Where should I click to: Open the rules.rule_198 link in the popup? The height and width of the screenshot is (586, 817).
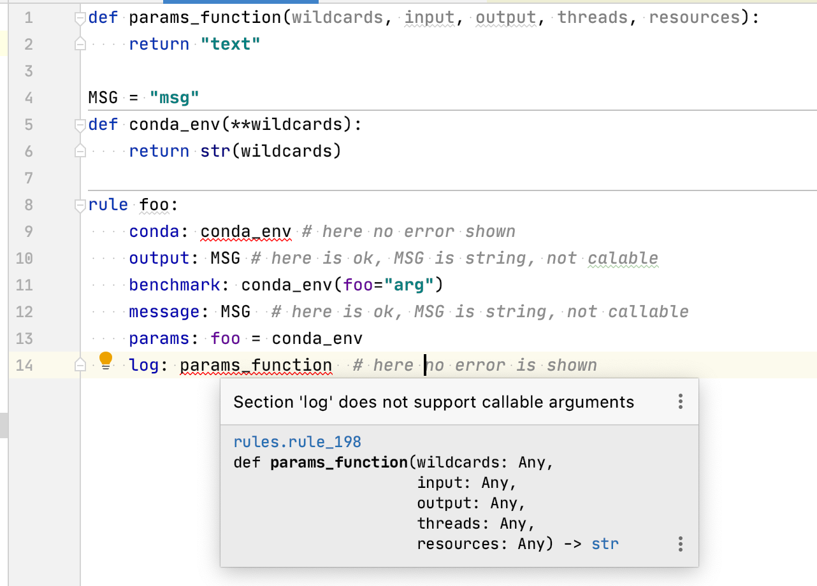(297, 441)
